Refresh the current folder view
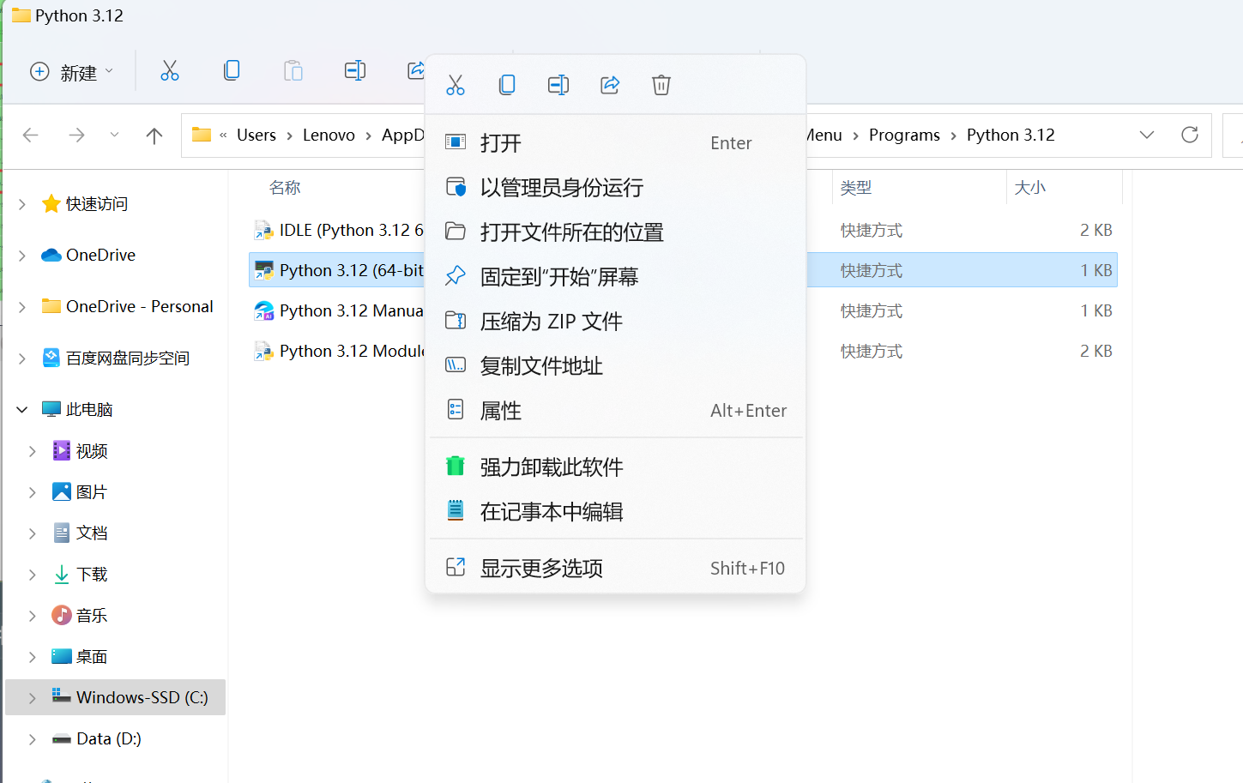This screenshot has width=1243, height=783. click(1190, 135)
